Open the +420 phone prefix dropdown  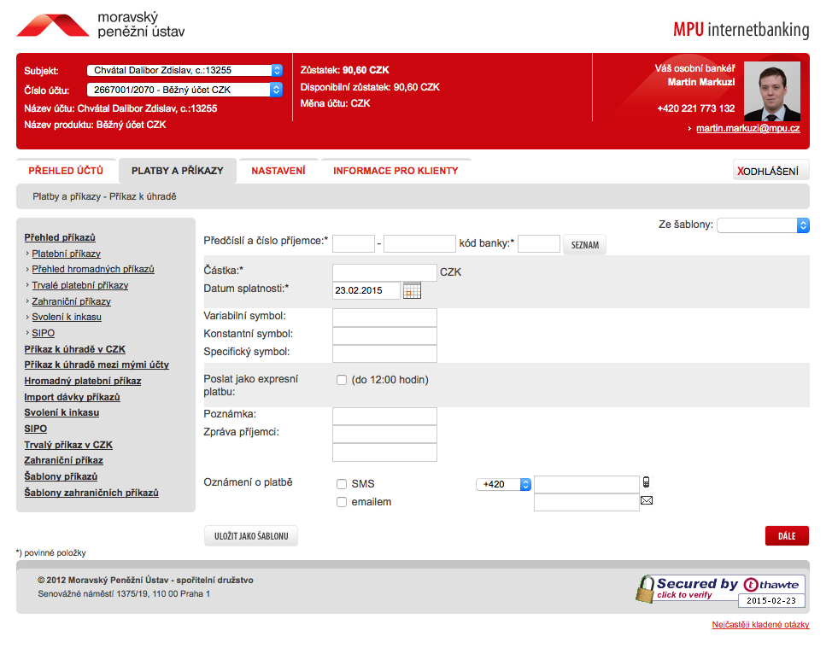pos(503,484)
